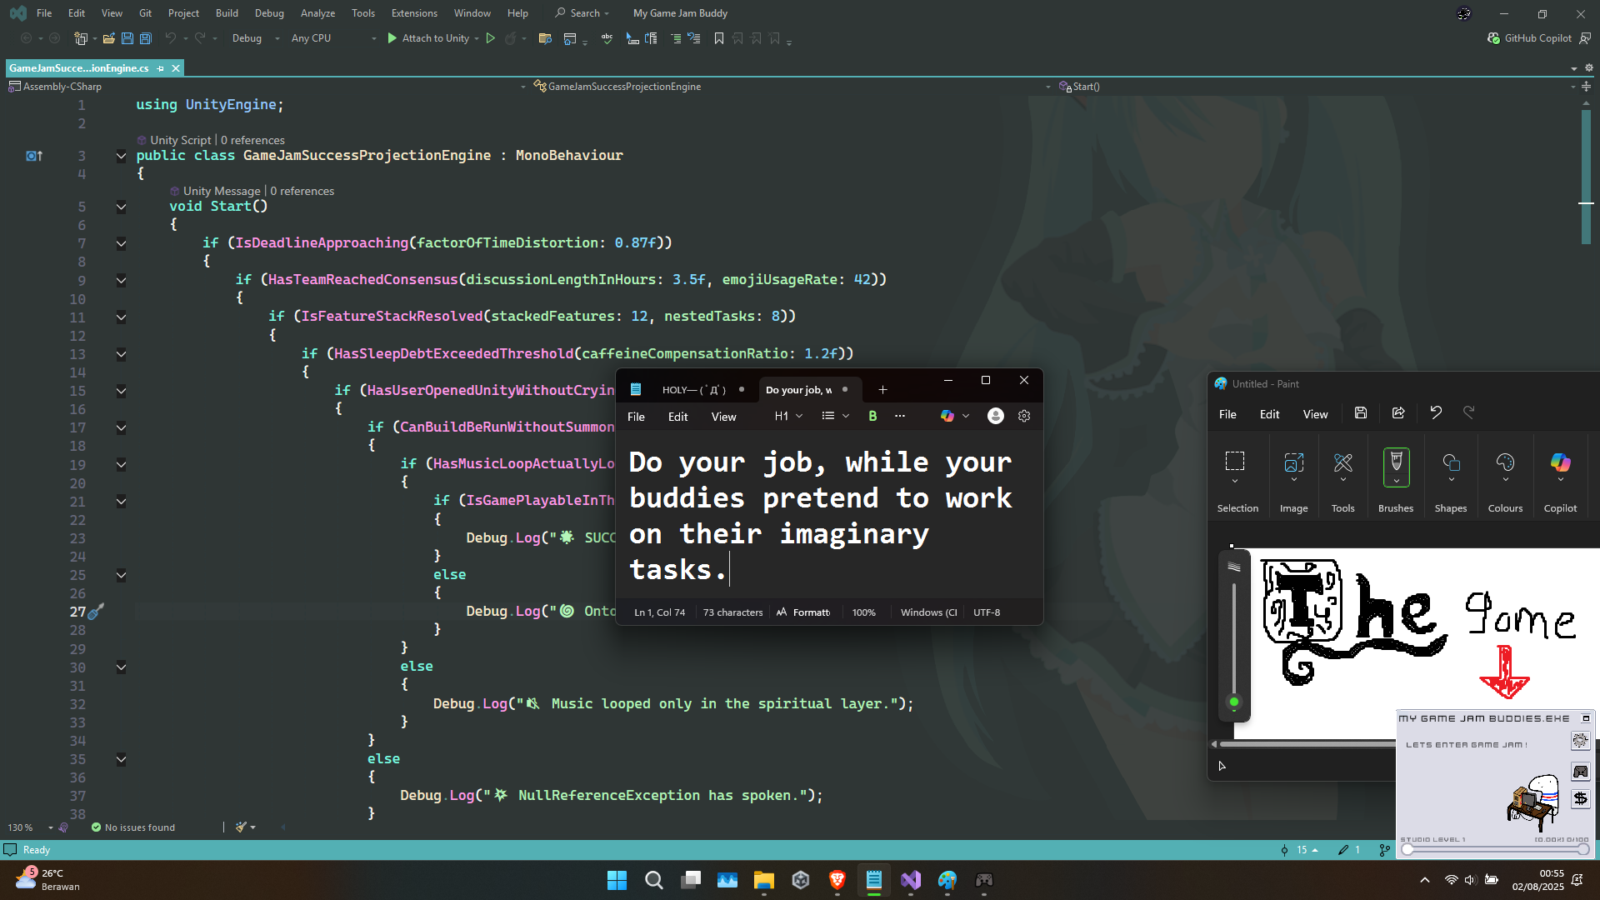Open the Extensions menu in Visual Studio
Screen dimensions: 1600x900
click(x=414, y=13)
